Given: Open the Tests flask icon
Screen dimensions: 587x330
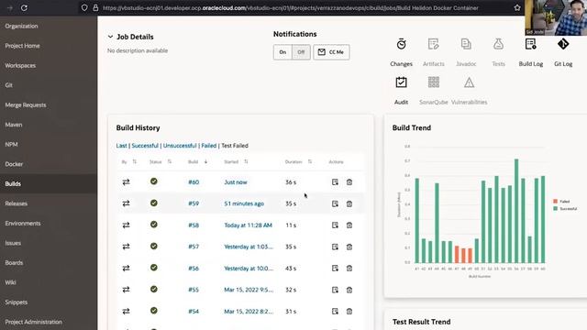Looking at the screenshot, I should click(x=498, y=44).
